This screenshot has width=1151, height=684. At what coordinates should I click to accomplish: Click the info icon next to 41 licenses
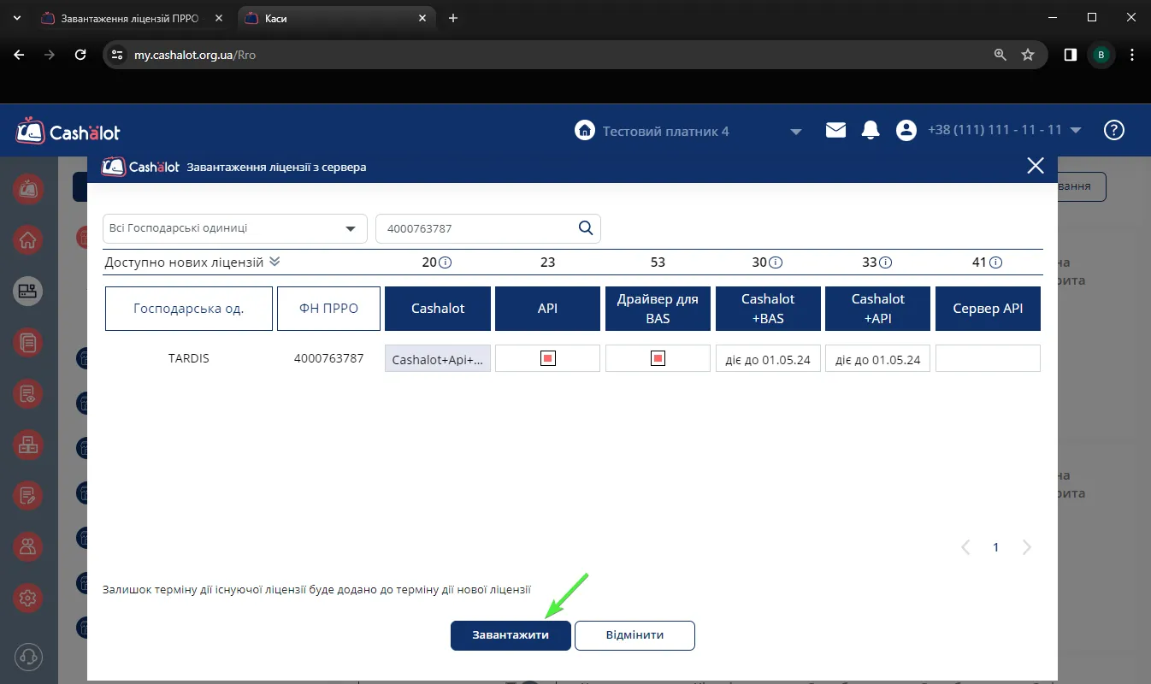[995, 263]
